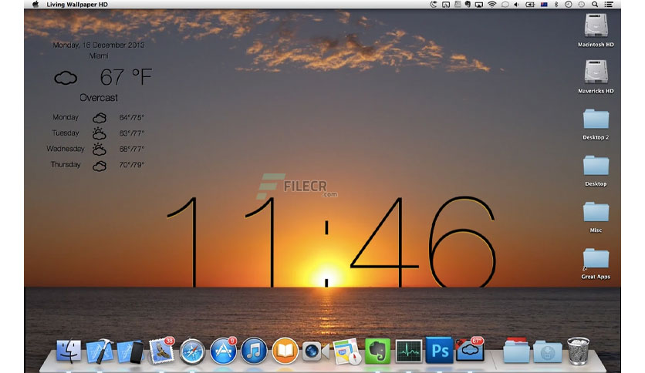
Task: Open App Store with 9 updates badge
Action: click(x=223, y=351)
